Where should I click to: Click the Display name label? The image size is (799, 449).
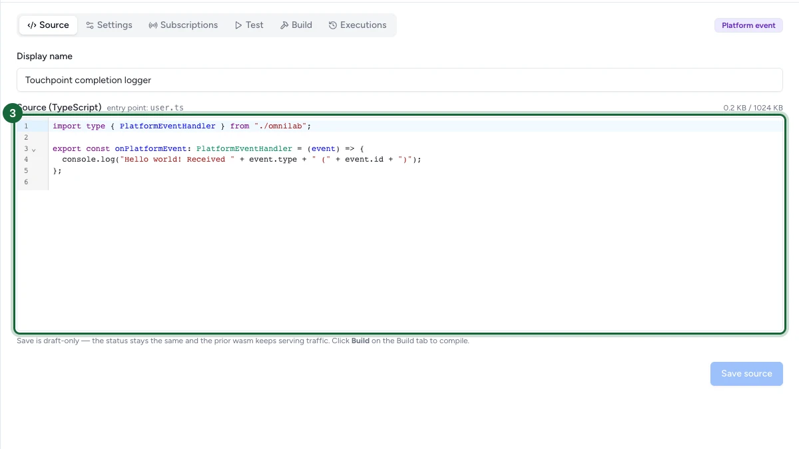45,57
